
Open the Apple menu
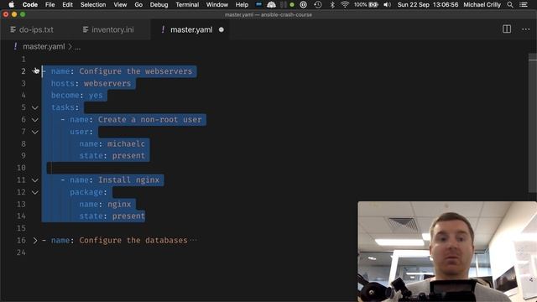[x=11, y=4]
